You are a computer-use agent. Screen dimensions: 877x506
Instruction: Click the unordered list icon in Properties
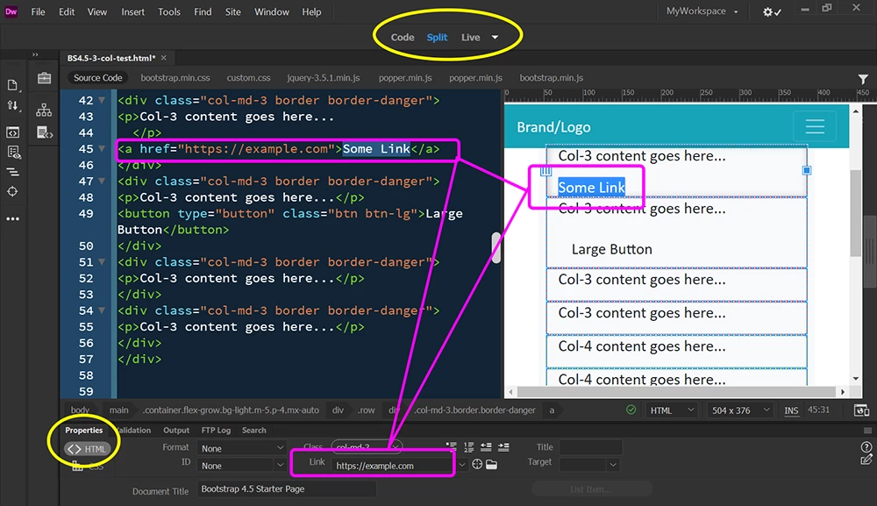pyautogui.click(x=451, y=446)
